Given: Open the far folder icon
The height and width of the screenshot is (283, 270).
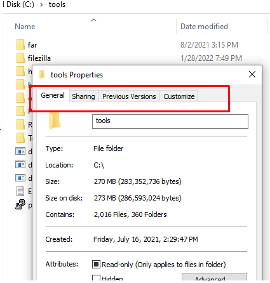Looking at the screenshot, I should pyautogui.click(x=20, y=44).
